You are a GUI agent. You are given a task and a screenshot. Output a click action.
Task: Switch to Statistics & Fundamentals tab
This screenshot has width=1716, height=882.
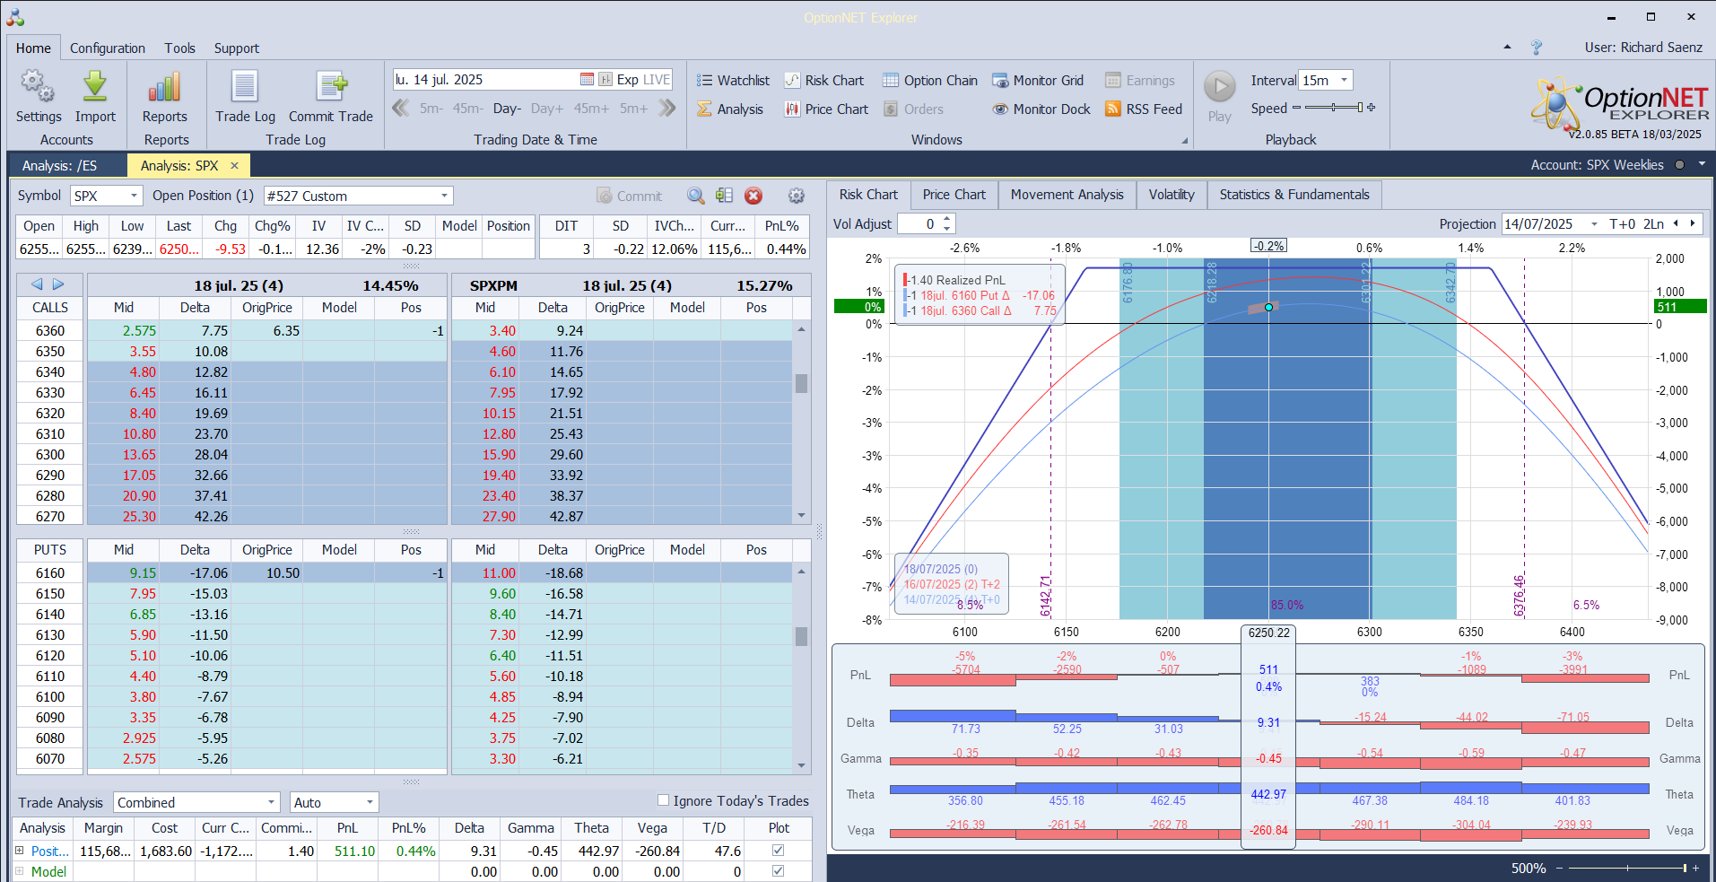[x=1294, y=195]
